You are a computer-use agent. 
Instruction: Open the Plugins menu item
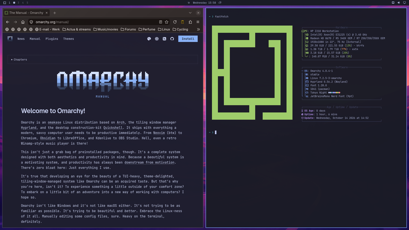tap(52, 39)
